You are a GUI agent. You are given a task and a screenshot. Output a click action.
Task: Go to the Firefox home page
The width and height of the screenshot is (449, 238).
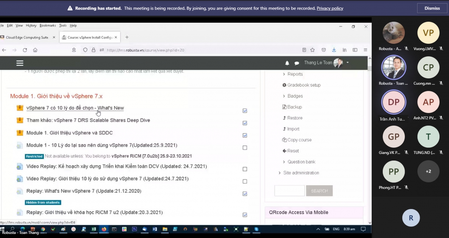tap(35, 50)
